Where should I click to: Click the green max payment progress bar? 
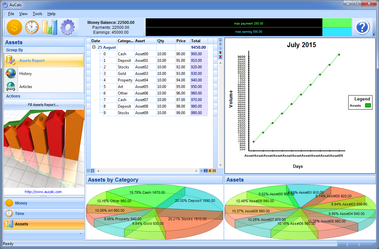point(337,23)
